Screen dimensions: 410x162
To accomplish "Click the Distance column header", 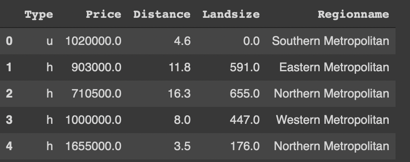I will click(162, 14).
